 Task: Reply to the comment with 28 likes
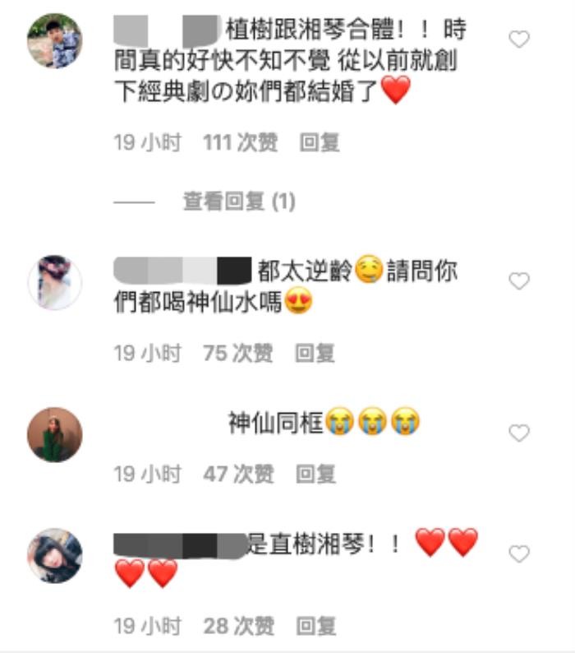[x=315, y=626]
